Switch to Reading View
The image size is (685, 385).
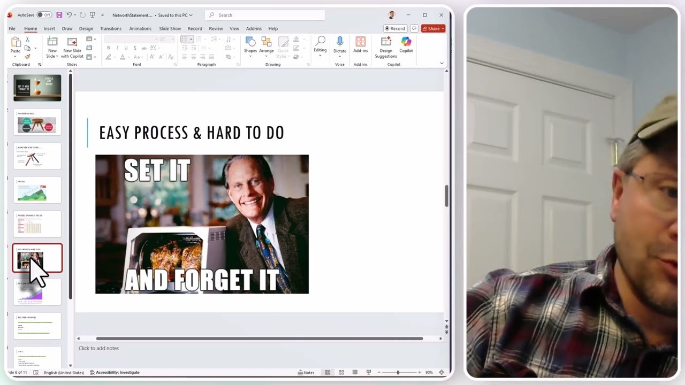[x=354, y=372]
